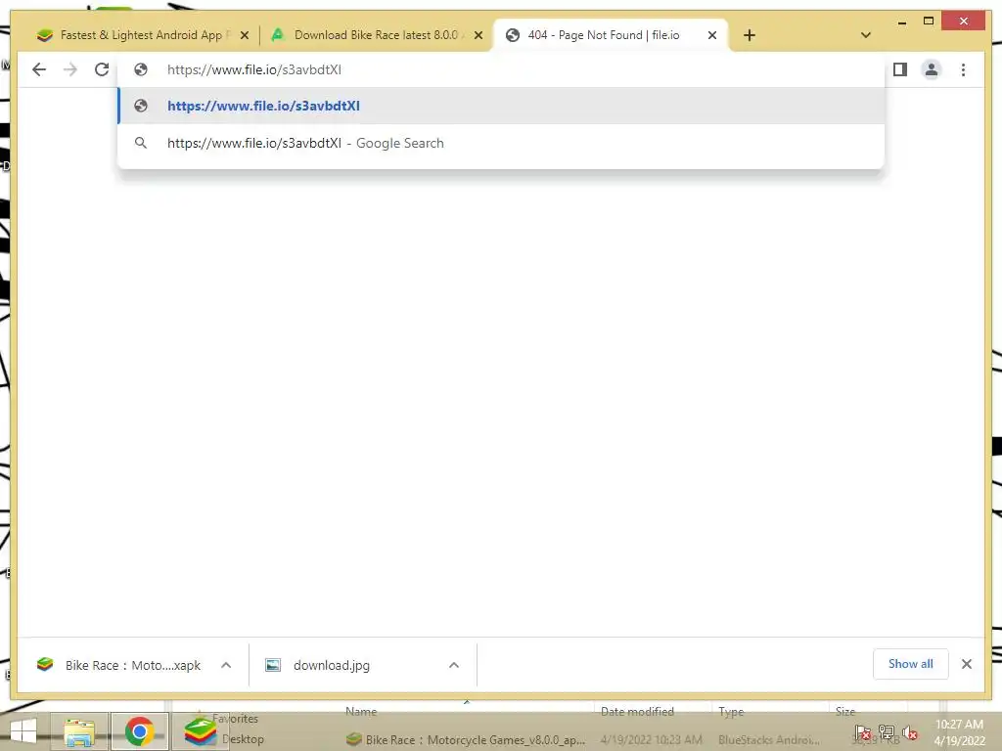Click the forward navigation arrow

(70, 69)
